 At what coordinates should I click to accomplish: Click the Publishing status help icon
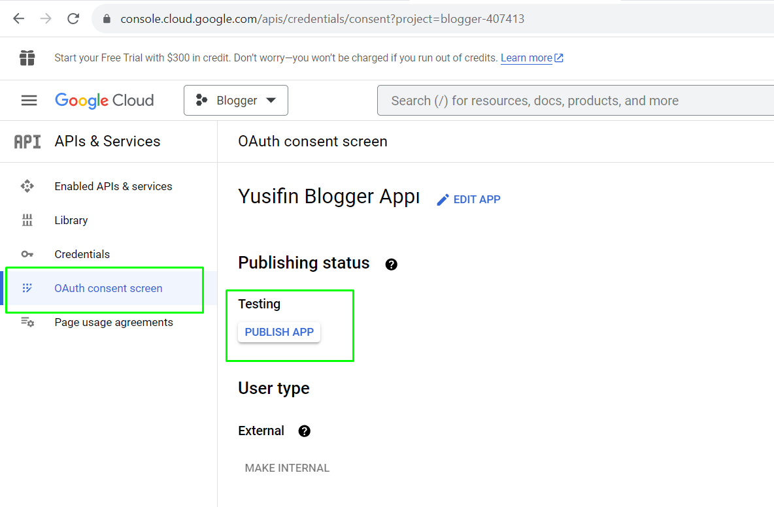click(x=391, y=265)
